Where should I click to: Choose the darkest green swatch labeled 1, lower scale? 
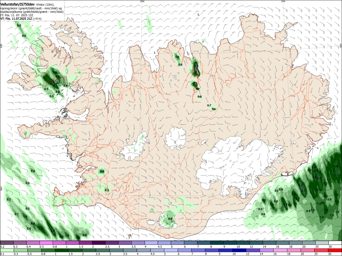[61, 250]
